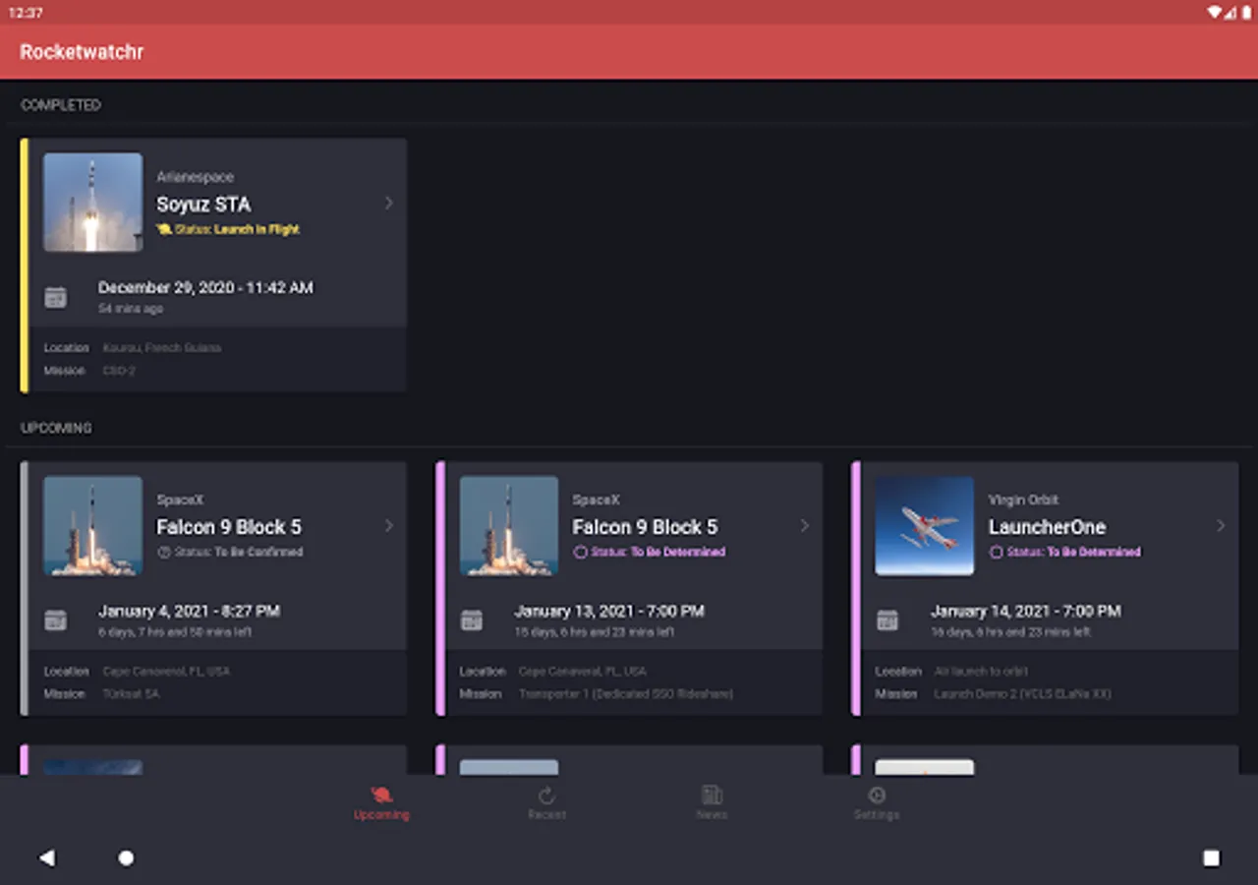Screen dimensions: 1258x885
Task: Click the calendar icon beside January 4, 2021
Action: click(56, 620)
